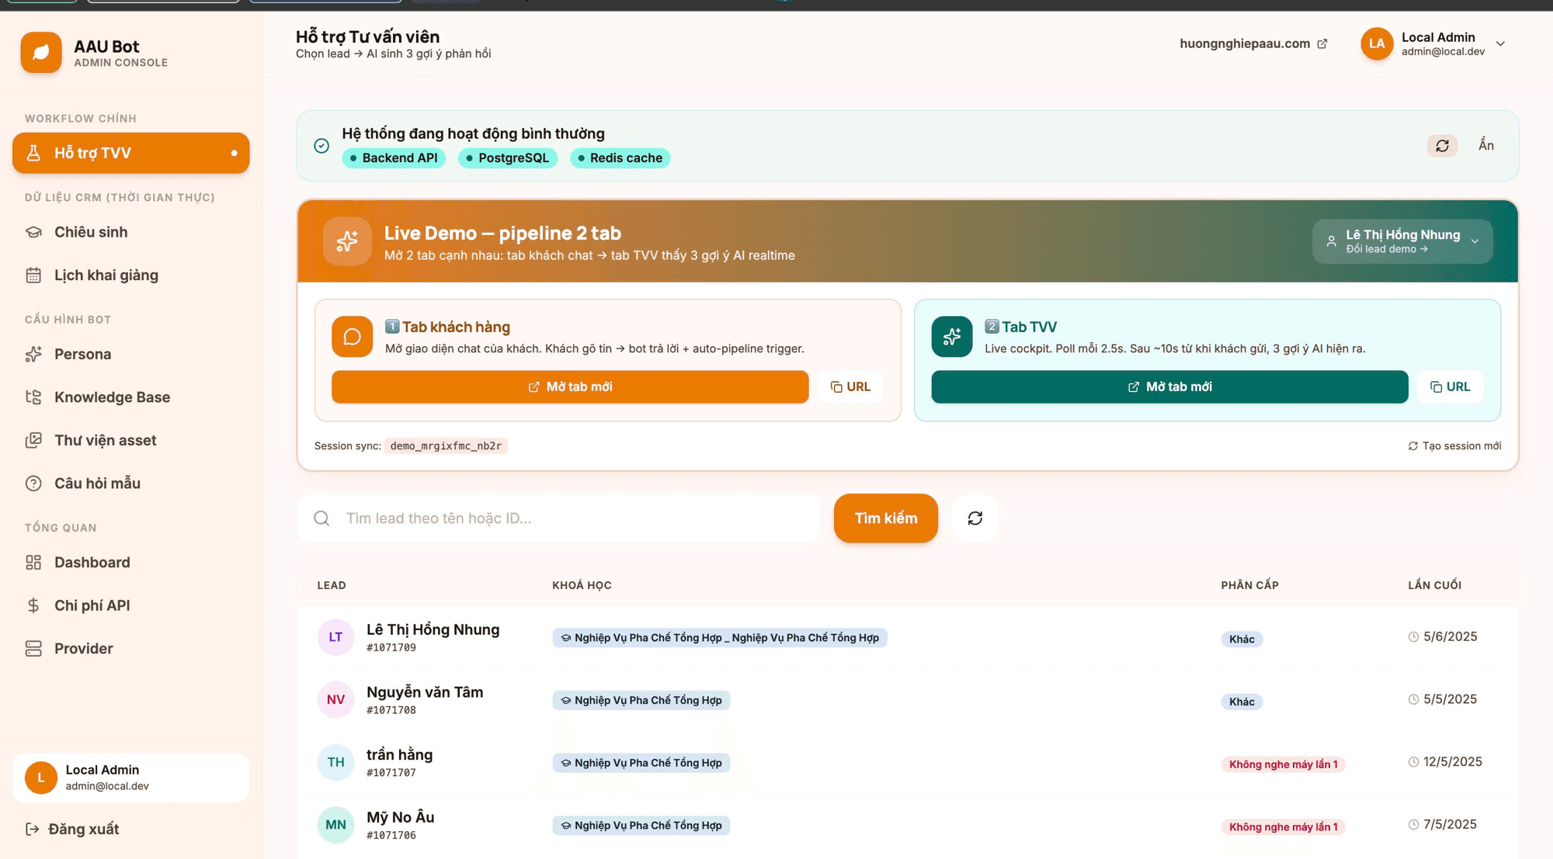
Task: Select lead trần hằng
Action: 399,755
